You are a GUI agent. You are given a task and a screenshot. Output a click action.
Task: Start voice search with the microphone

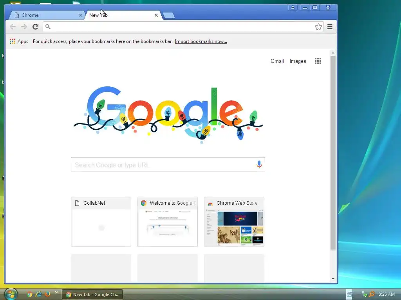pos(259,164)
